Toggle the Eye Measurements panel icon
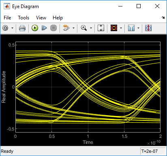Image resolution: width=167 pixels, height=156 pixels. click(148, 28)
